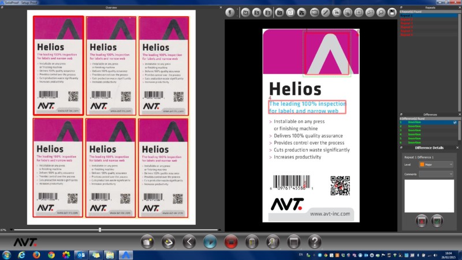The image size is (462, 260).
Task: Open Firefox from the taskbar
Action: pos(36,255)
